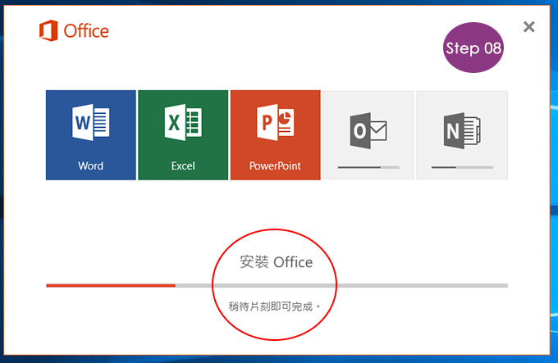
Task: Click the Office logo at top left
Action: [74, 31]
